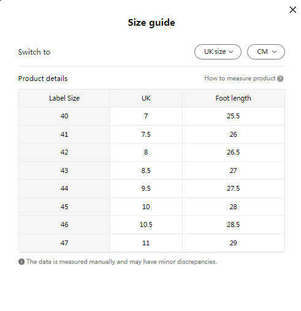Open the CM unit dropdown
Screen dimensions: 301x311
point(265,52)
